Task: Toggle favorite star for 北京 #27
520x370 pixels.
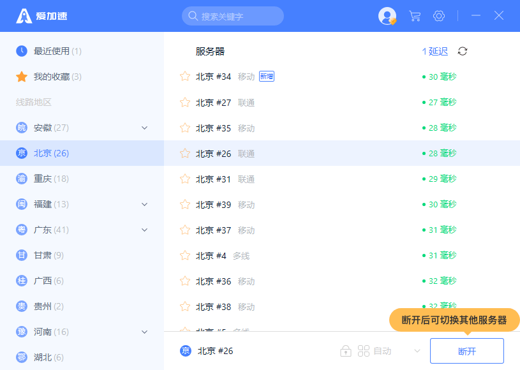Action: [x=185, y=102]
